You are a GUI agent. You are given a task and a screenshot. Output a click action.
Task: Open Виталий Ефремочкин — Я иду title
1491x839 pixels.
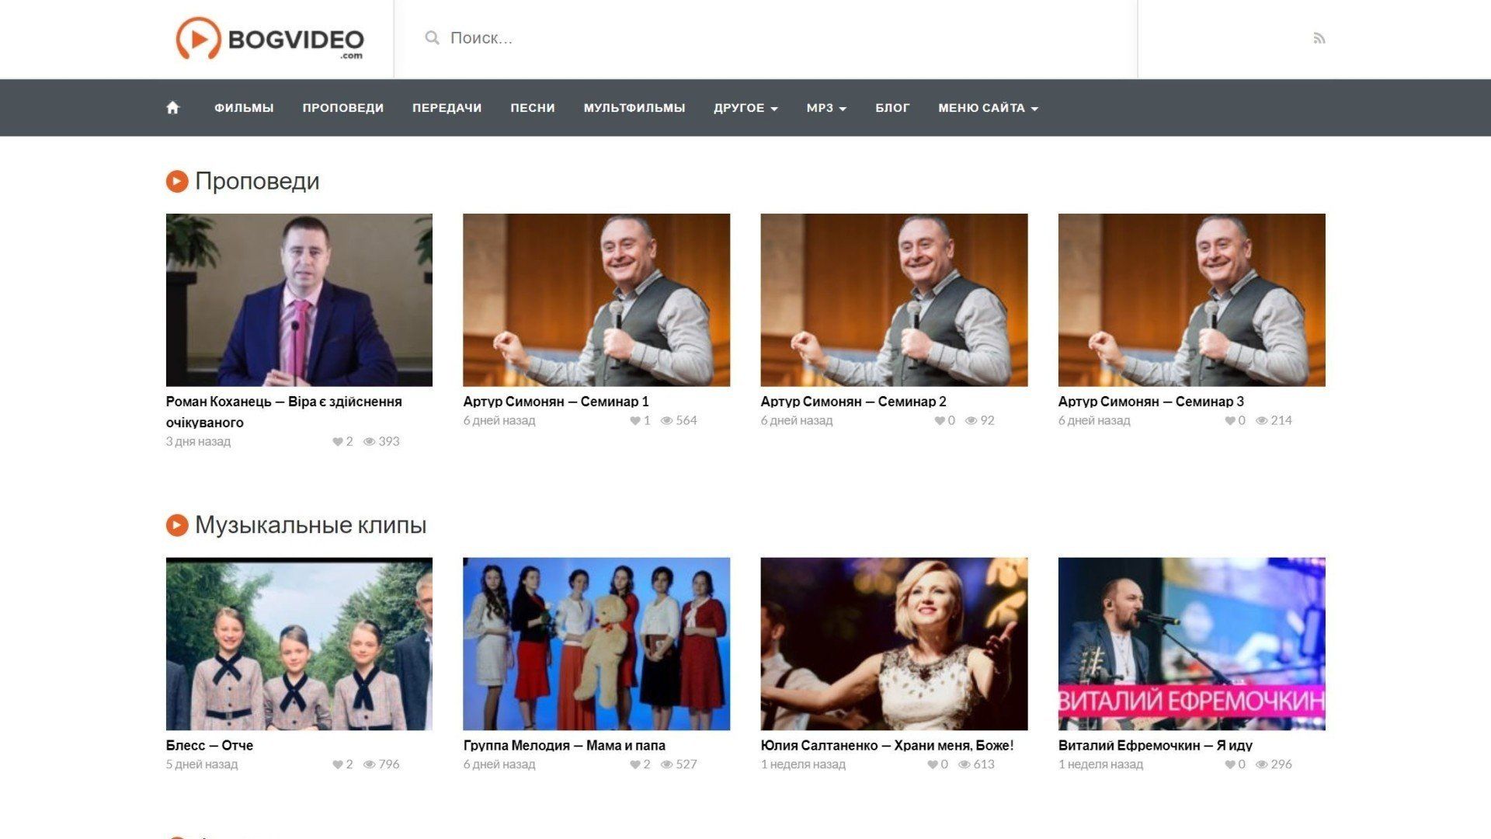pyautogui.click(x=1156, y=746)
